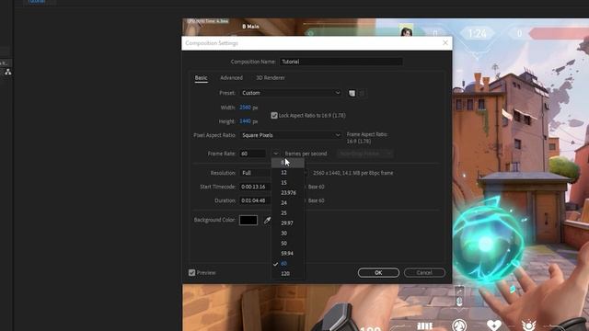The height and width of the screenshot is (331, 589).
Task: Toggle the Preview checkbox
Action: tap(192, 273)
